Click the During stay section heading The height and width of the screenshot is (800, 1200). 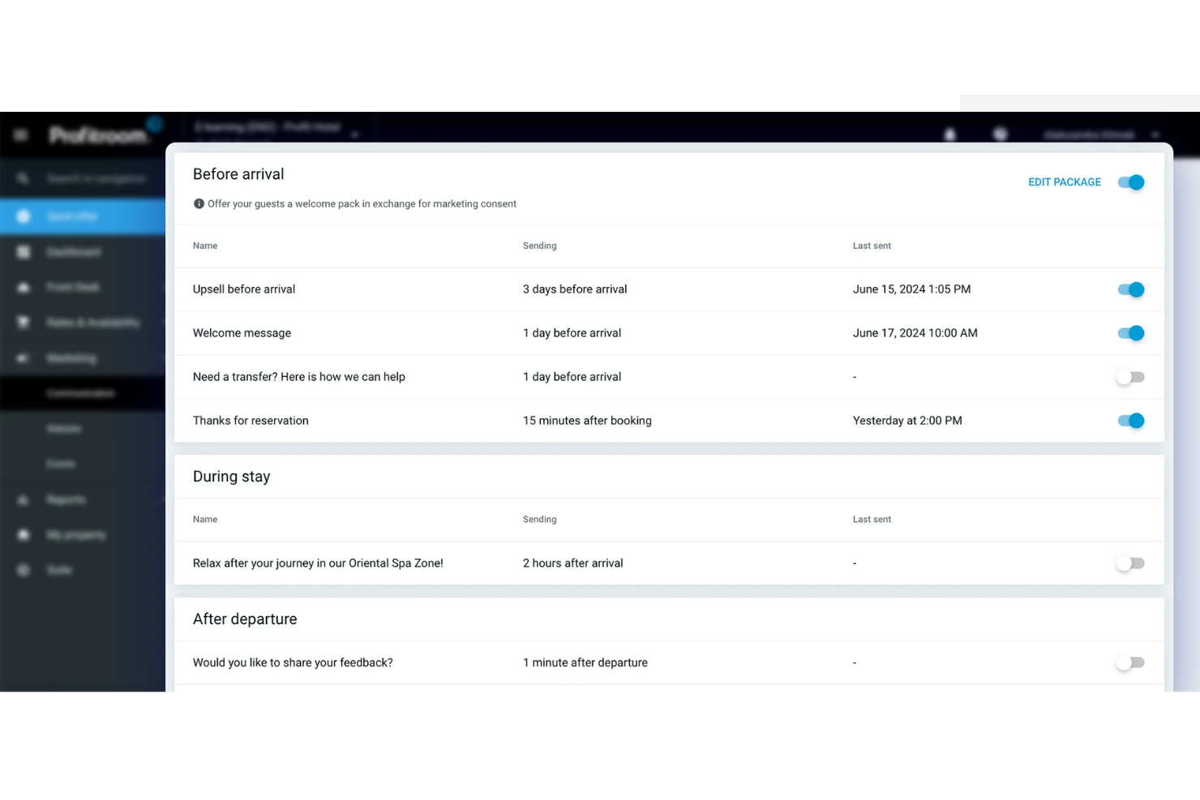click(232, 477)
